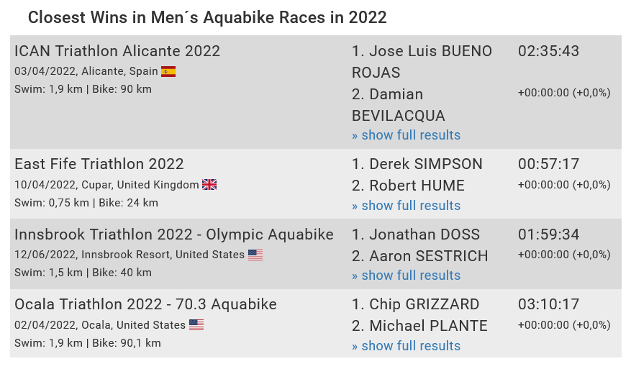Open full results for ICAN Triathlon Alicante
The image size is (631, 369).
(406, 135)
